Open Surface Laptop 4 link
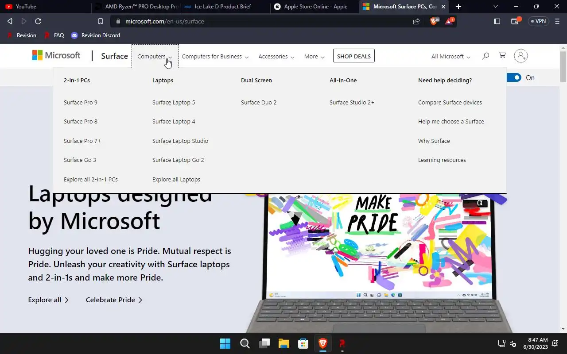 (174, 121)
